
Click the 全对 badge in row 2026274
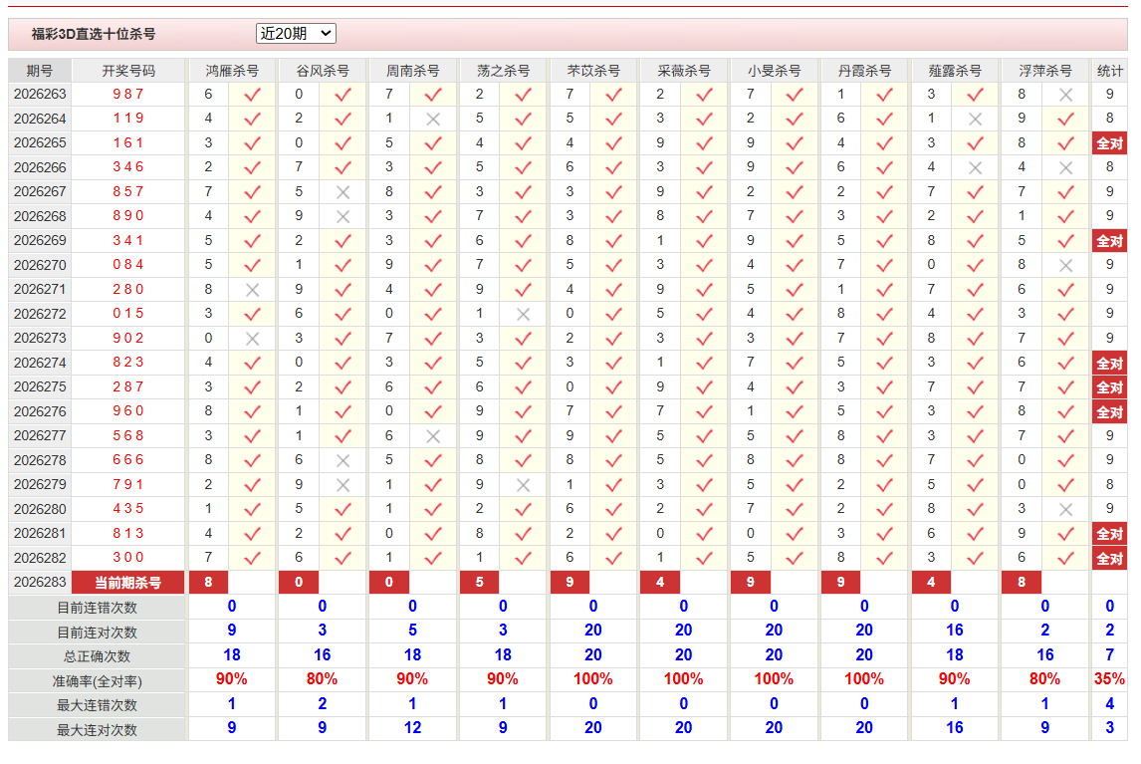click(1110, 363)
